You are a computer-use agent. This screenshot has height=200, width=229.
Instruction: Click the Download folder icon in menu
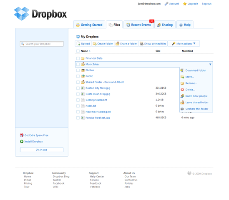tap(182, 70)
